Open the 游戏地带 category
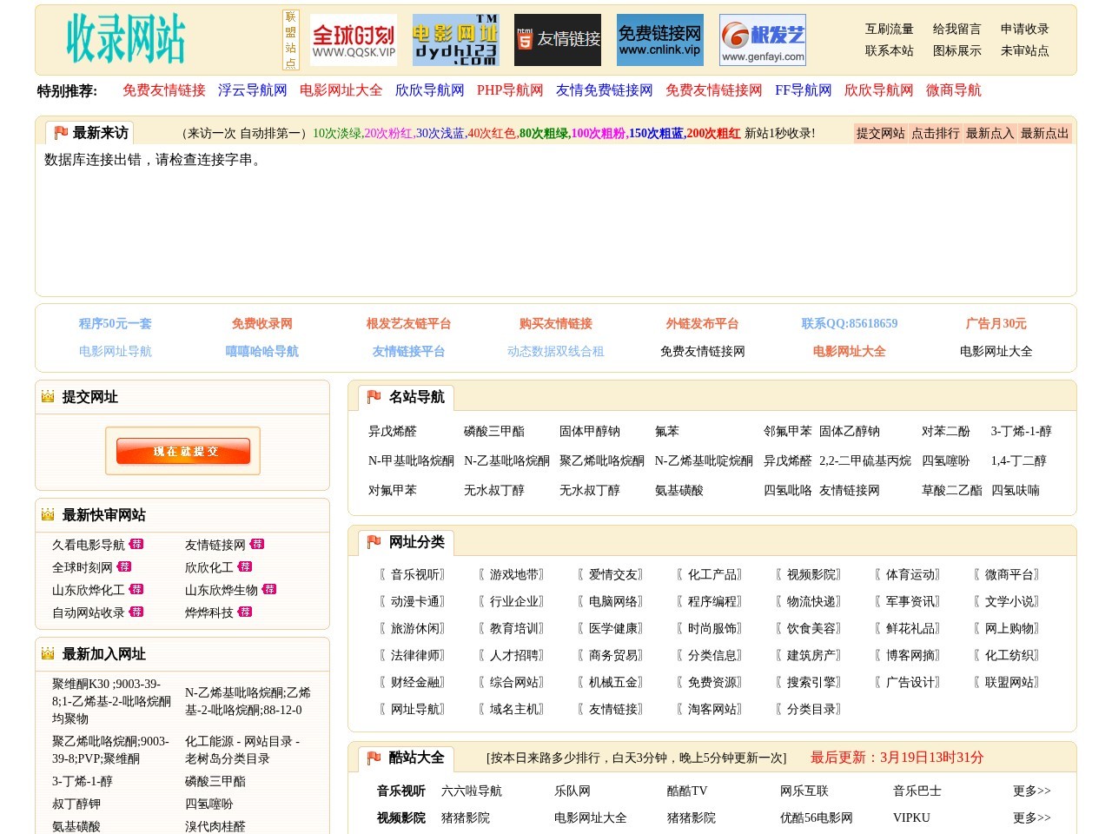The width and height of the screenshot is (1112, 834). pyautogui.click(x=514, y=574)
